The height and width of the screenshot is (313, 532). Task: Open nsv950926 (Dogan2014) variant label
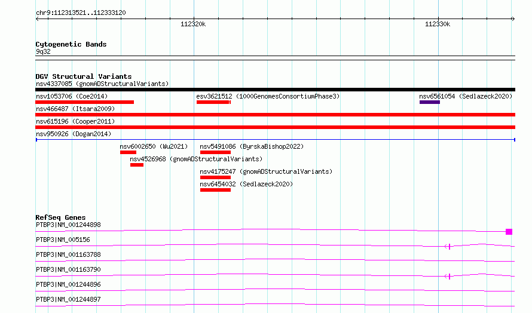(x=74, y=134)
